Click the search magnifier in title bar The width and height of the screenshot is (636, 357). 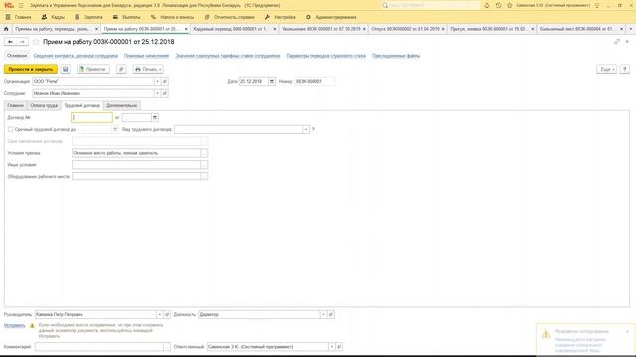tap(385, 5)
